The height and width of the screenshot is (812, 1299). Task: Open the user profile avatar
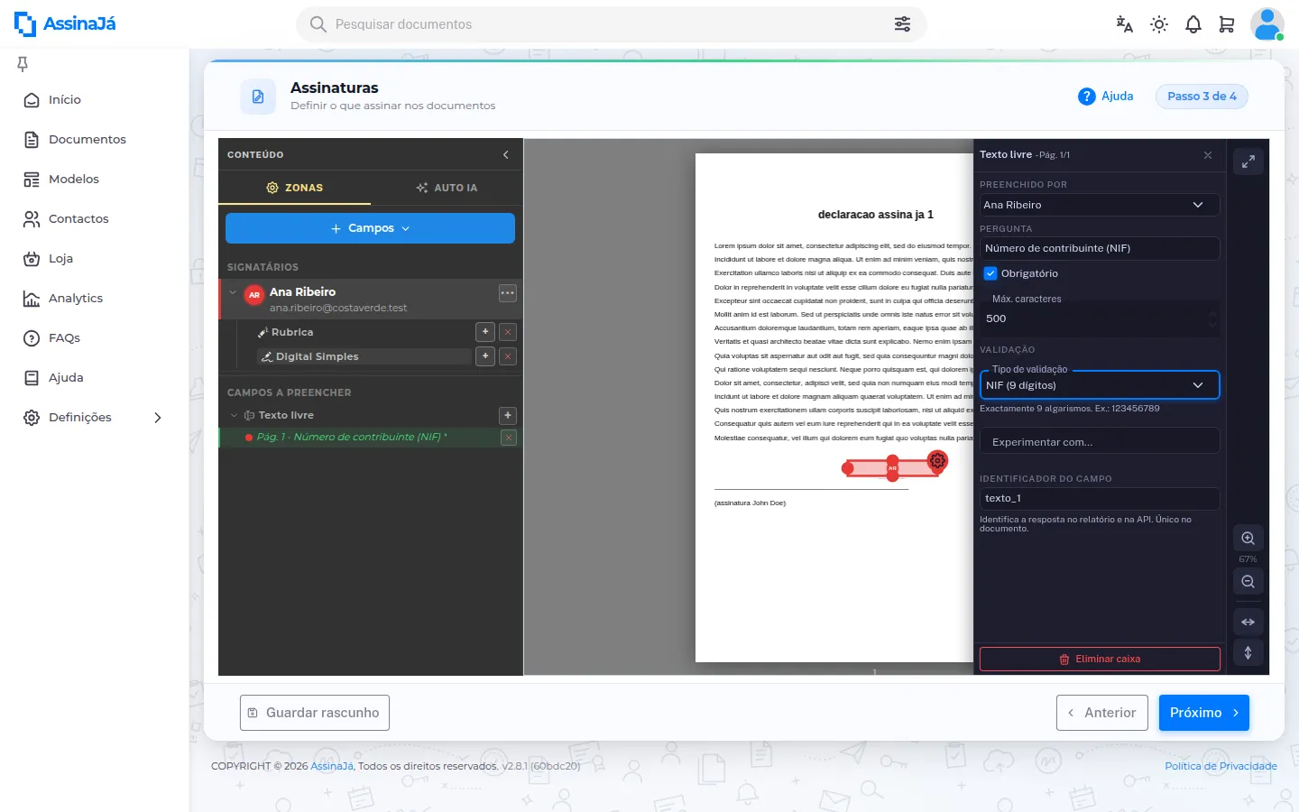pyautogui.click(x=1267, y=24)
